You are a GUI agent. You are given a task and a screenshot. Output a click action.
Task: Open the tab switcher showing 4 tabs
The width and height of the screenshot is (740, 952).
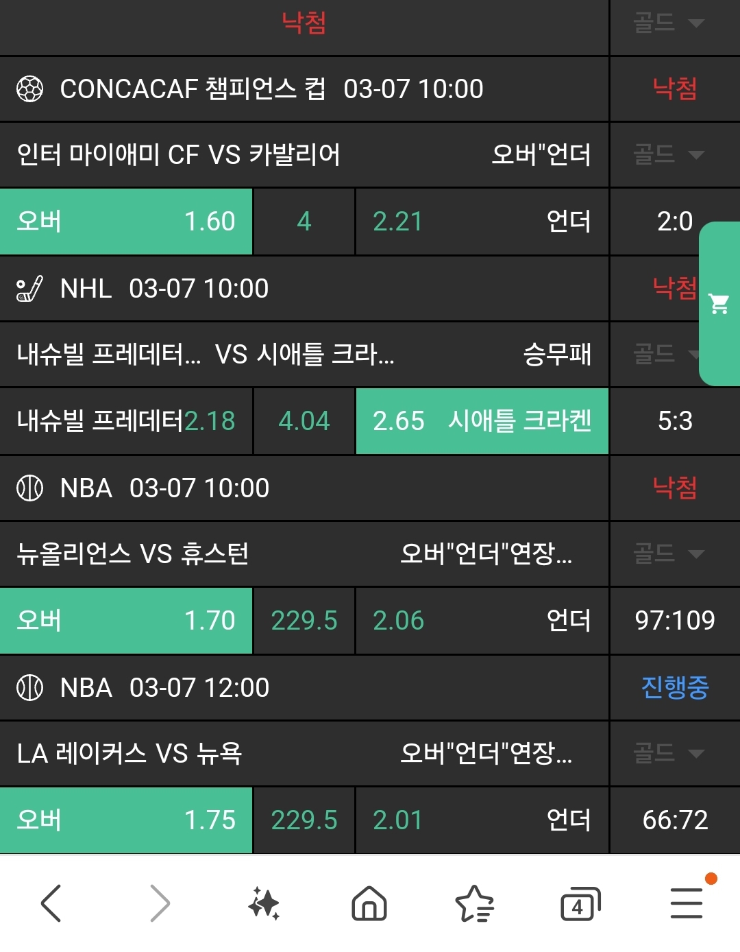point(580,903)
